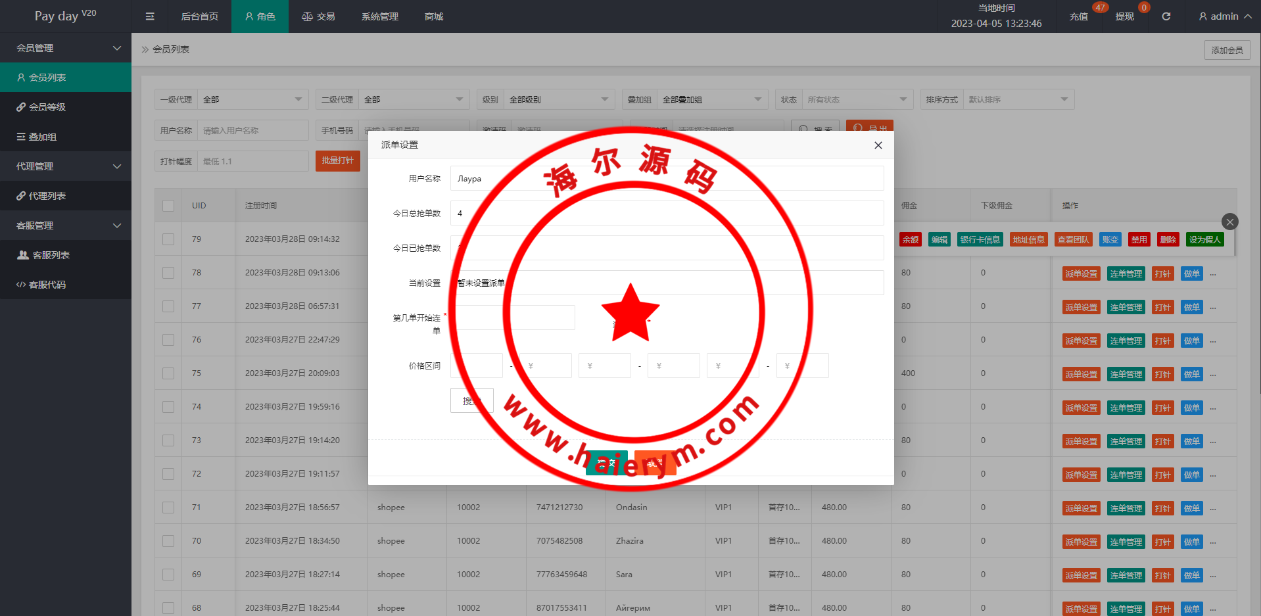This screenshot has height=616, width=1261.
Task: Check the checkbox for UID 77 row
Action: pos(168,306)
